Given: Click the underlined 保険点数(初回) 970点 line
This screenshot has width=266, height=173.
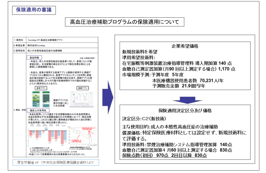Looking at the screenshot, I should click(164, 156).
